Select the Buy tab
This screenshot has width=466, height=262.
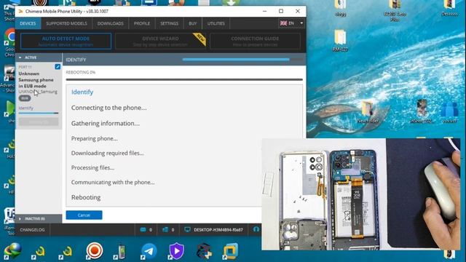(x=192, y=23)
